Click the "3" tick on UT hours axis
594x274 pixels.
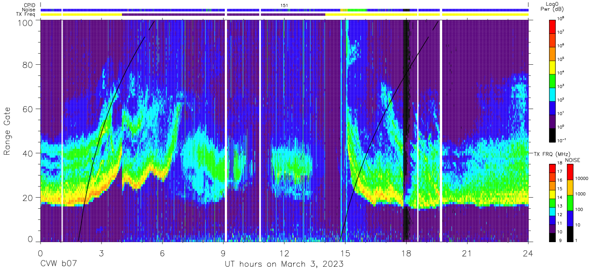[x=101, y=254]
